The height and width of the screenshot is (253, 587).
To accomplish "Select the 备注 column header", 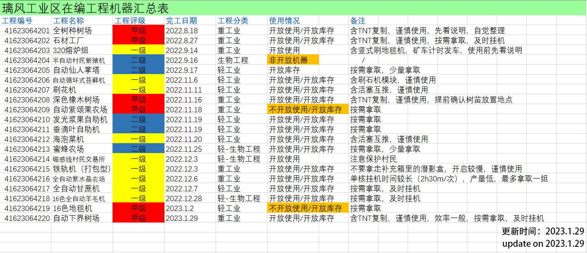I will pos(358,21).
